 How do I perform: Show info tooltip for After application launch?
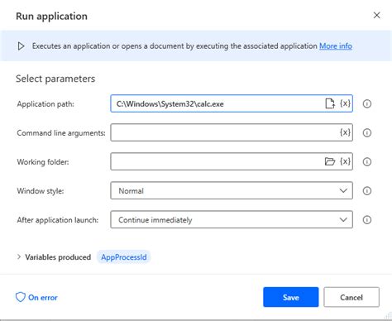[367, 220]
